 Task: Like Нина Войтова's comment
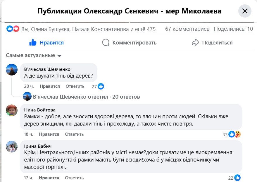click(x=49, y=134)
